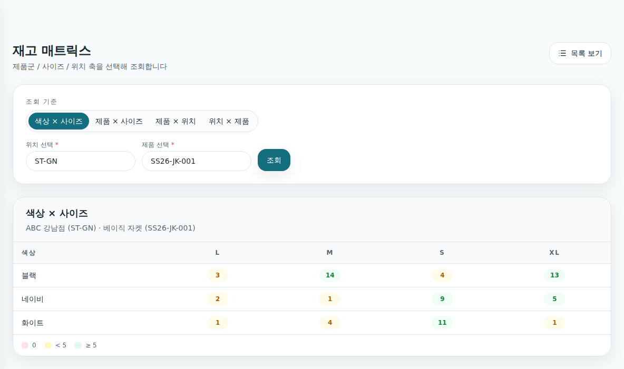Click the 블랙 row M cell value 14
624x369 pixels.
click(x=330, y=275)
